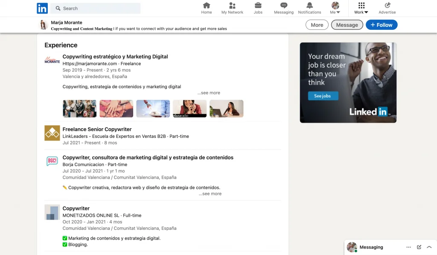Compose a new message via pencil icon
This screenshot has height=255, width=437.
point(419,247)
